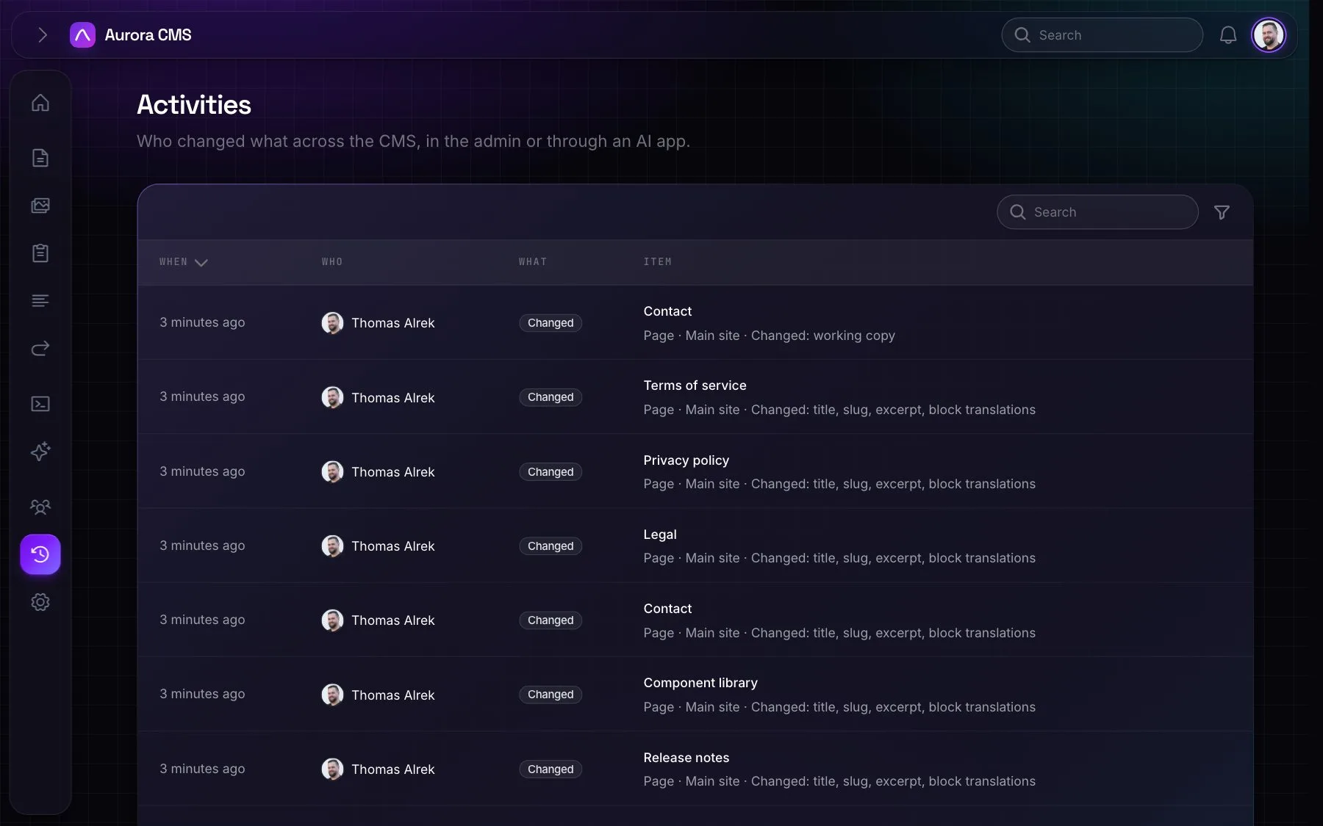Open the clipboard forms icon in sidebar
This screenshot has height=826, width=1323.
[x=40, y=253]
